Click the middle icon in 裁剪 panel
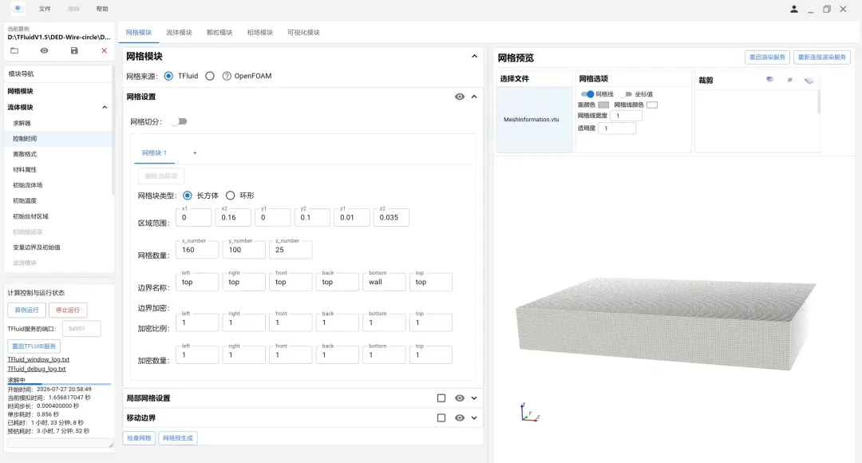The height and width of the screenshot is (463, 862). [790, 80]
